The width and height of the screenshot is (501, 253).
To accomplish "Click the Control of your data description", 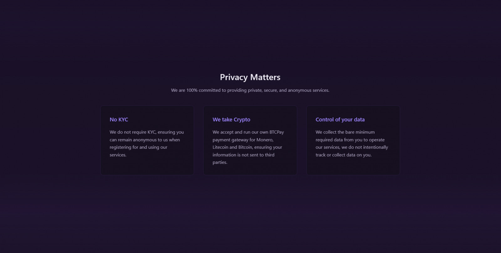I will [x=352, y=143].
